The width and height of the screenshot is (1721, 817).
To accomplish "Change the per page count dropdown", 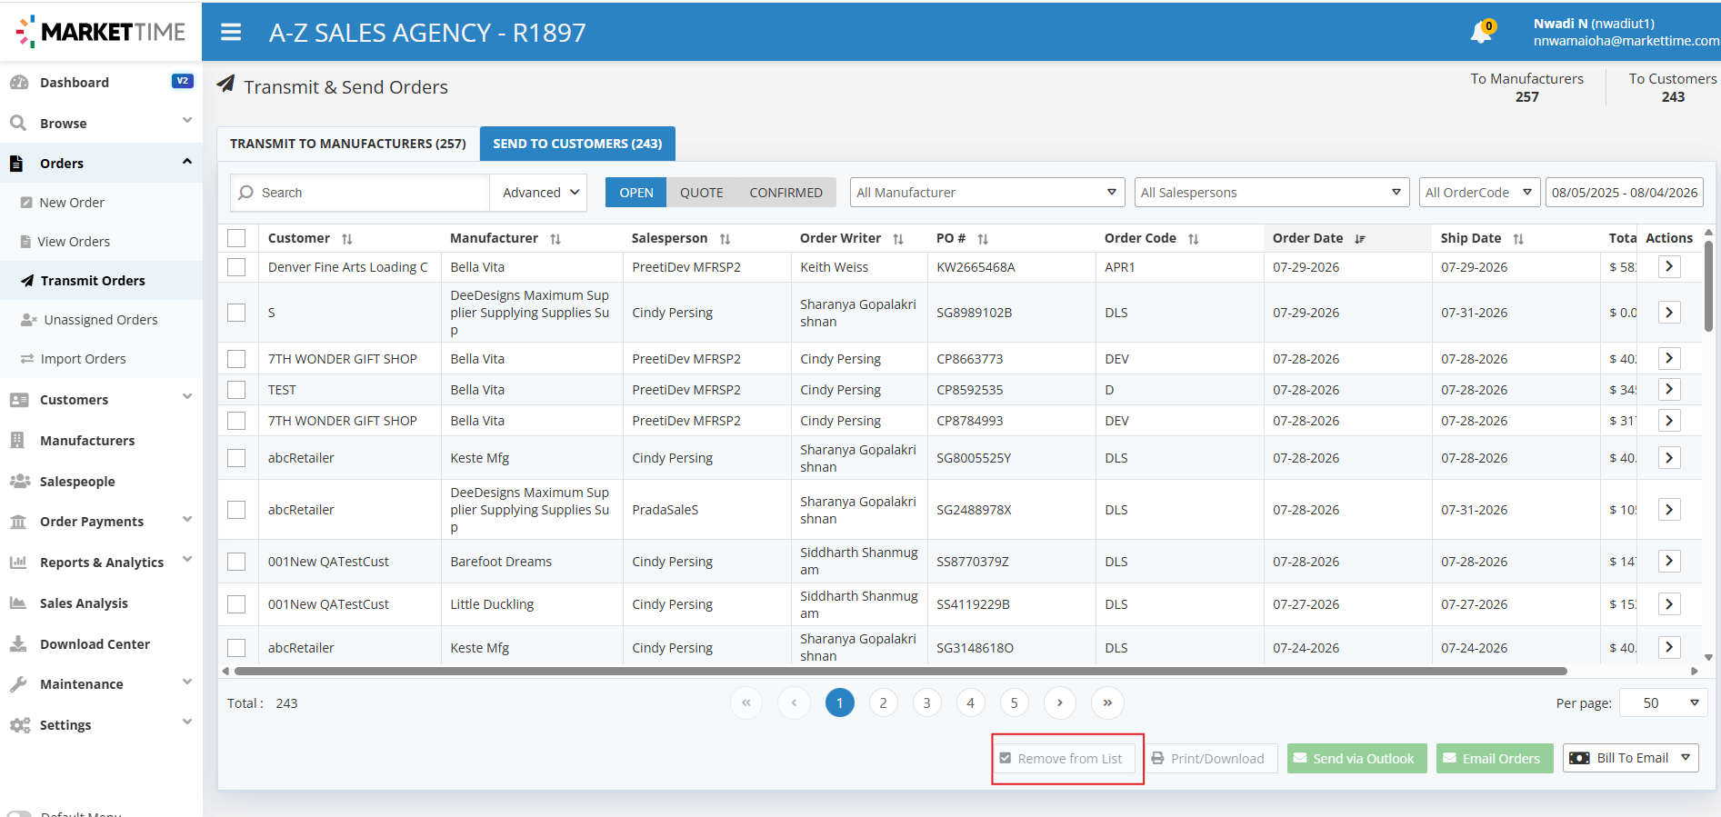I will click(x=1663, y=703).
